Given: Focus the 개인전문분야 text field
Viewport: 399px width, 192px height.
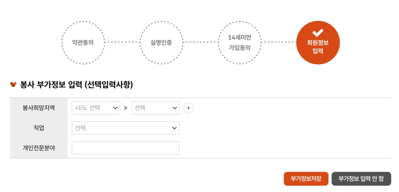Looking at the screenshot, I should pyautogui.click(x=126, y=148).
